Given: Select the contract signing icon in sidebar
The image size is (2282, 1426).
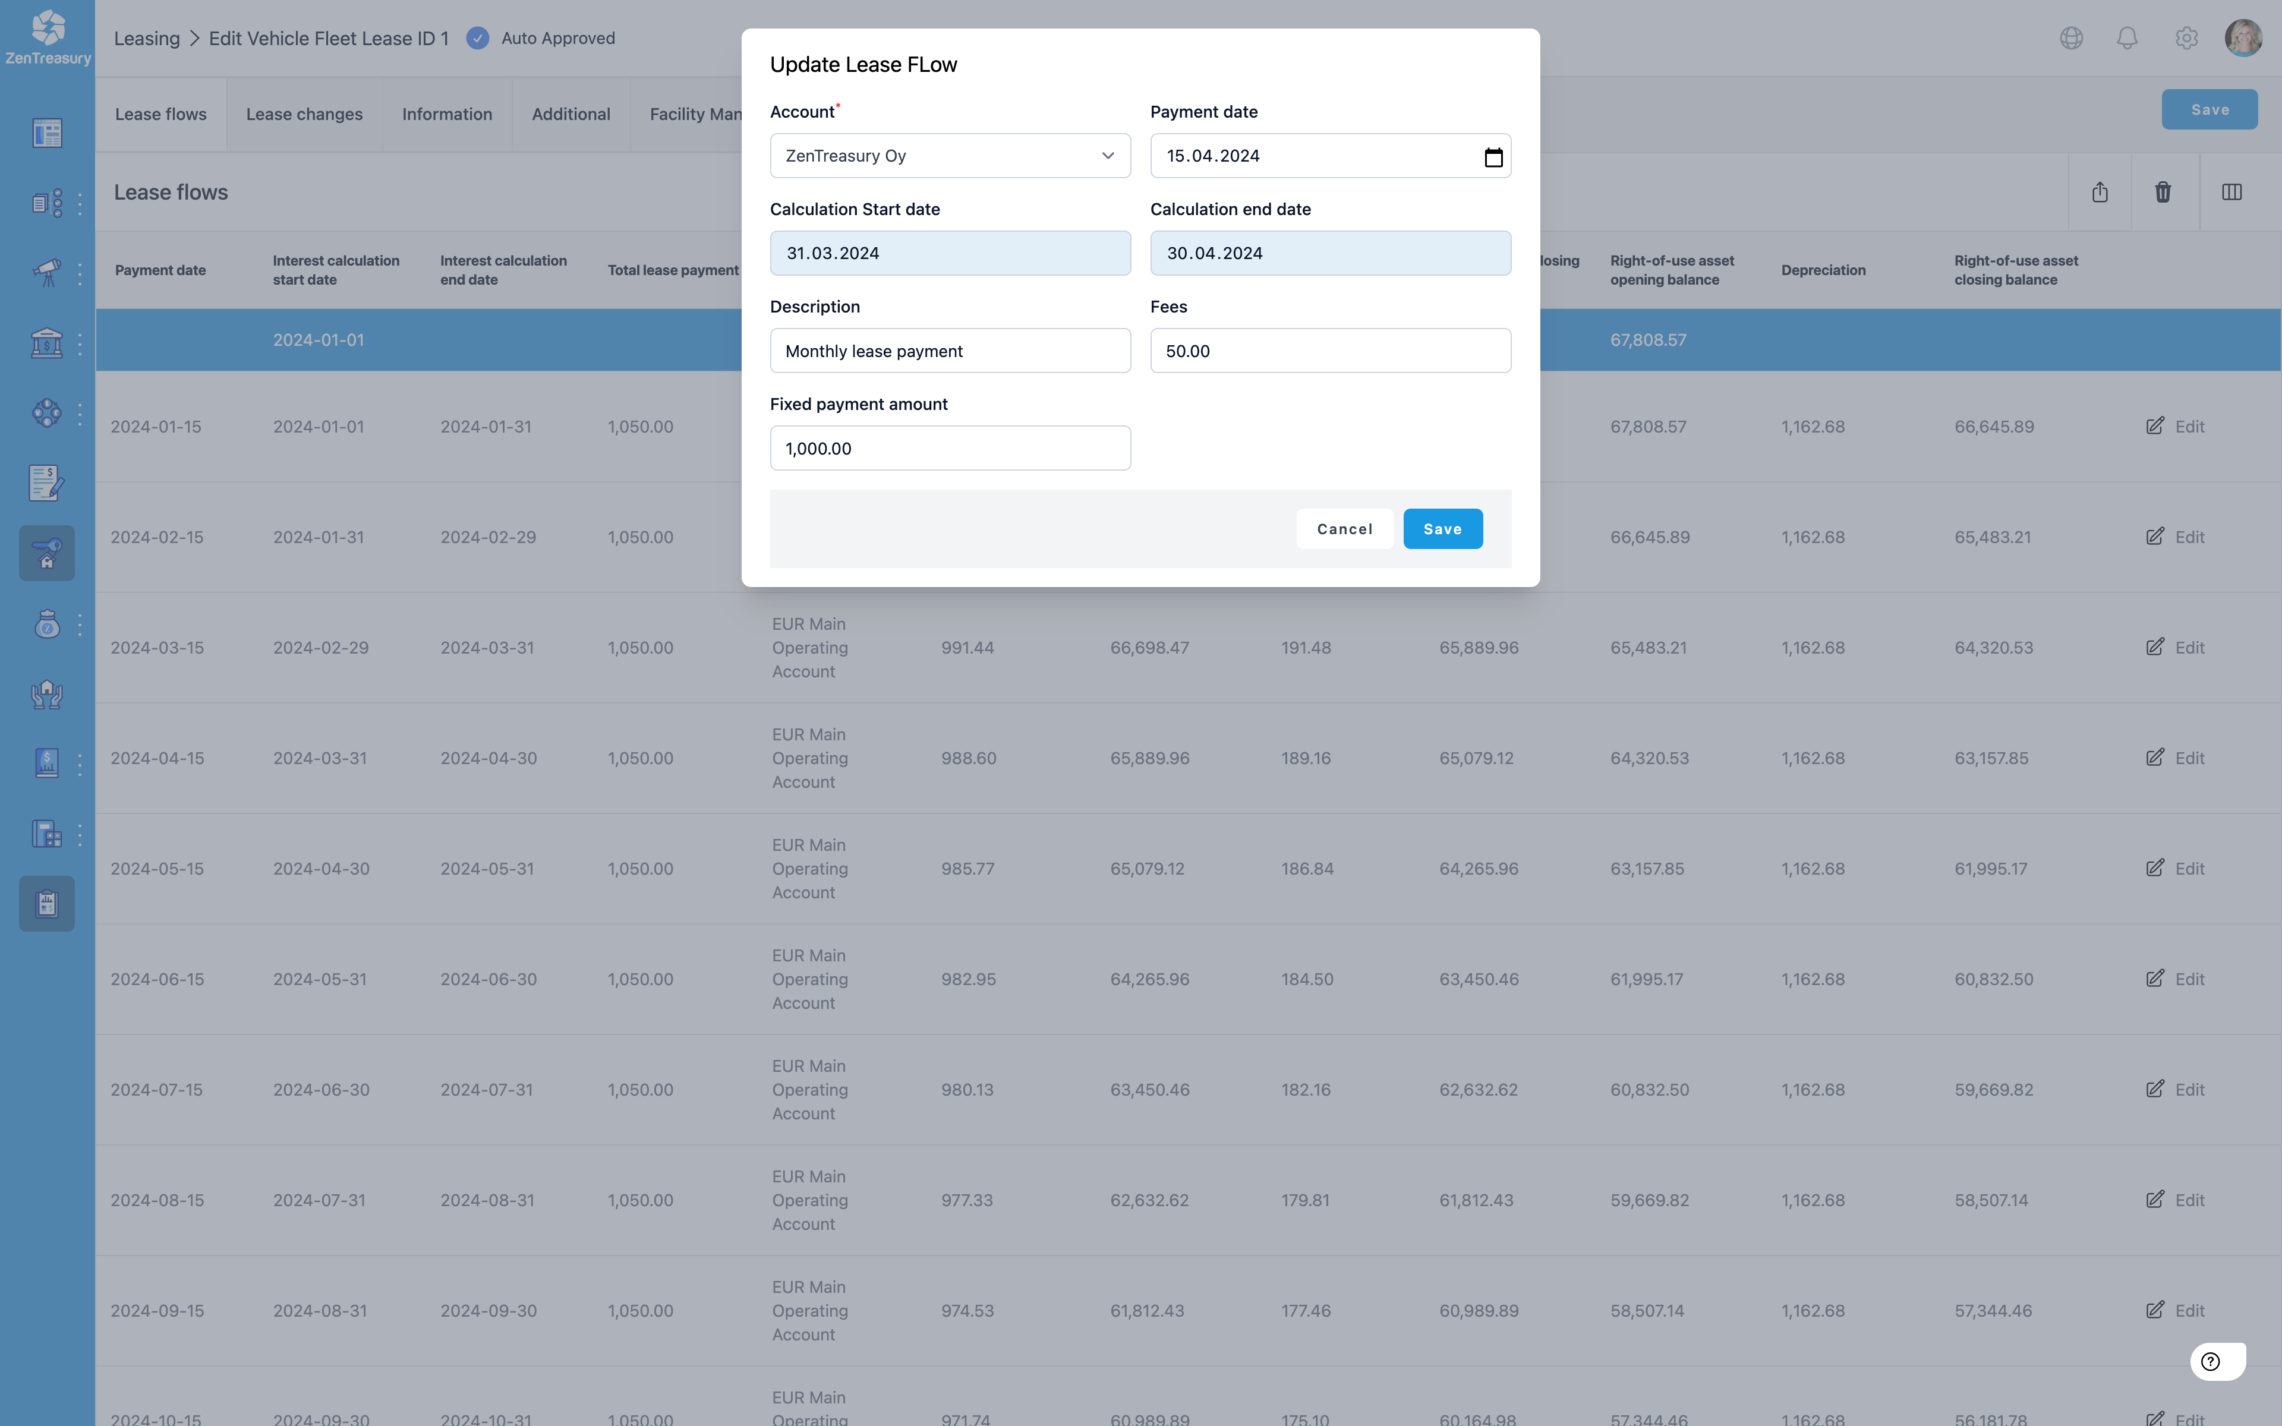Looking at the screenshot, I should coord(46,483).
